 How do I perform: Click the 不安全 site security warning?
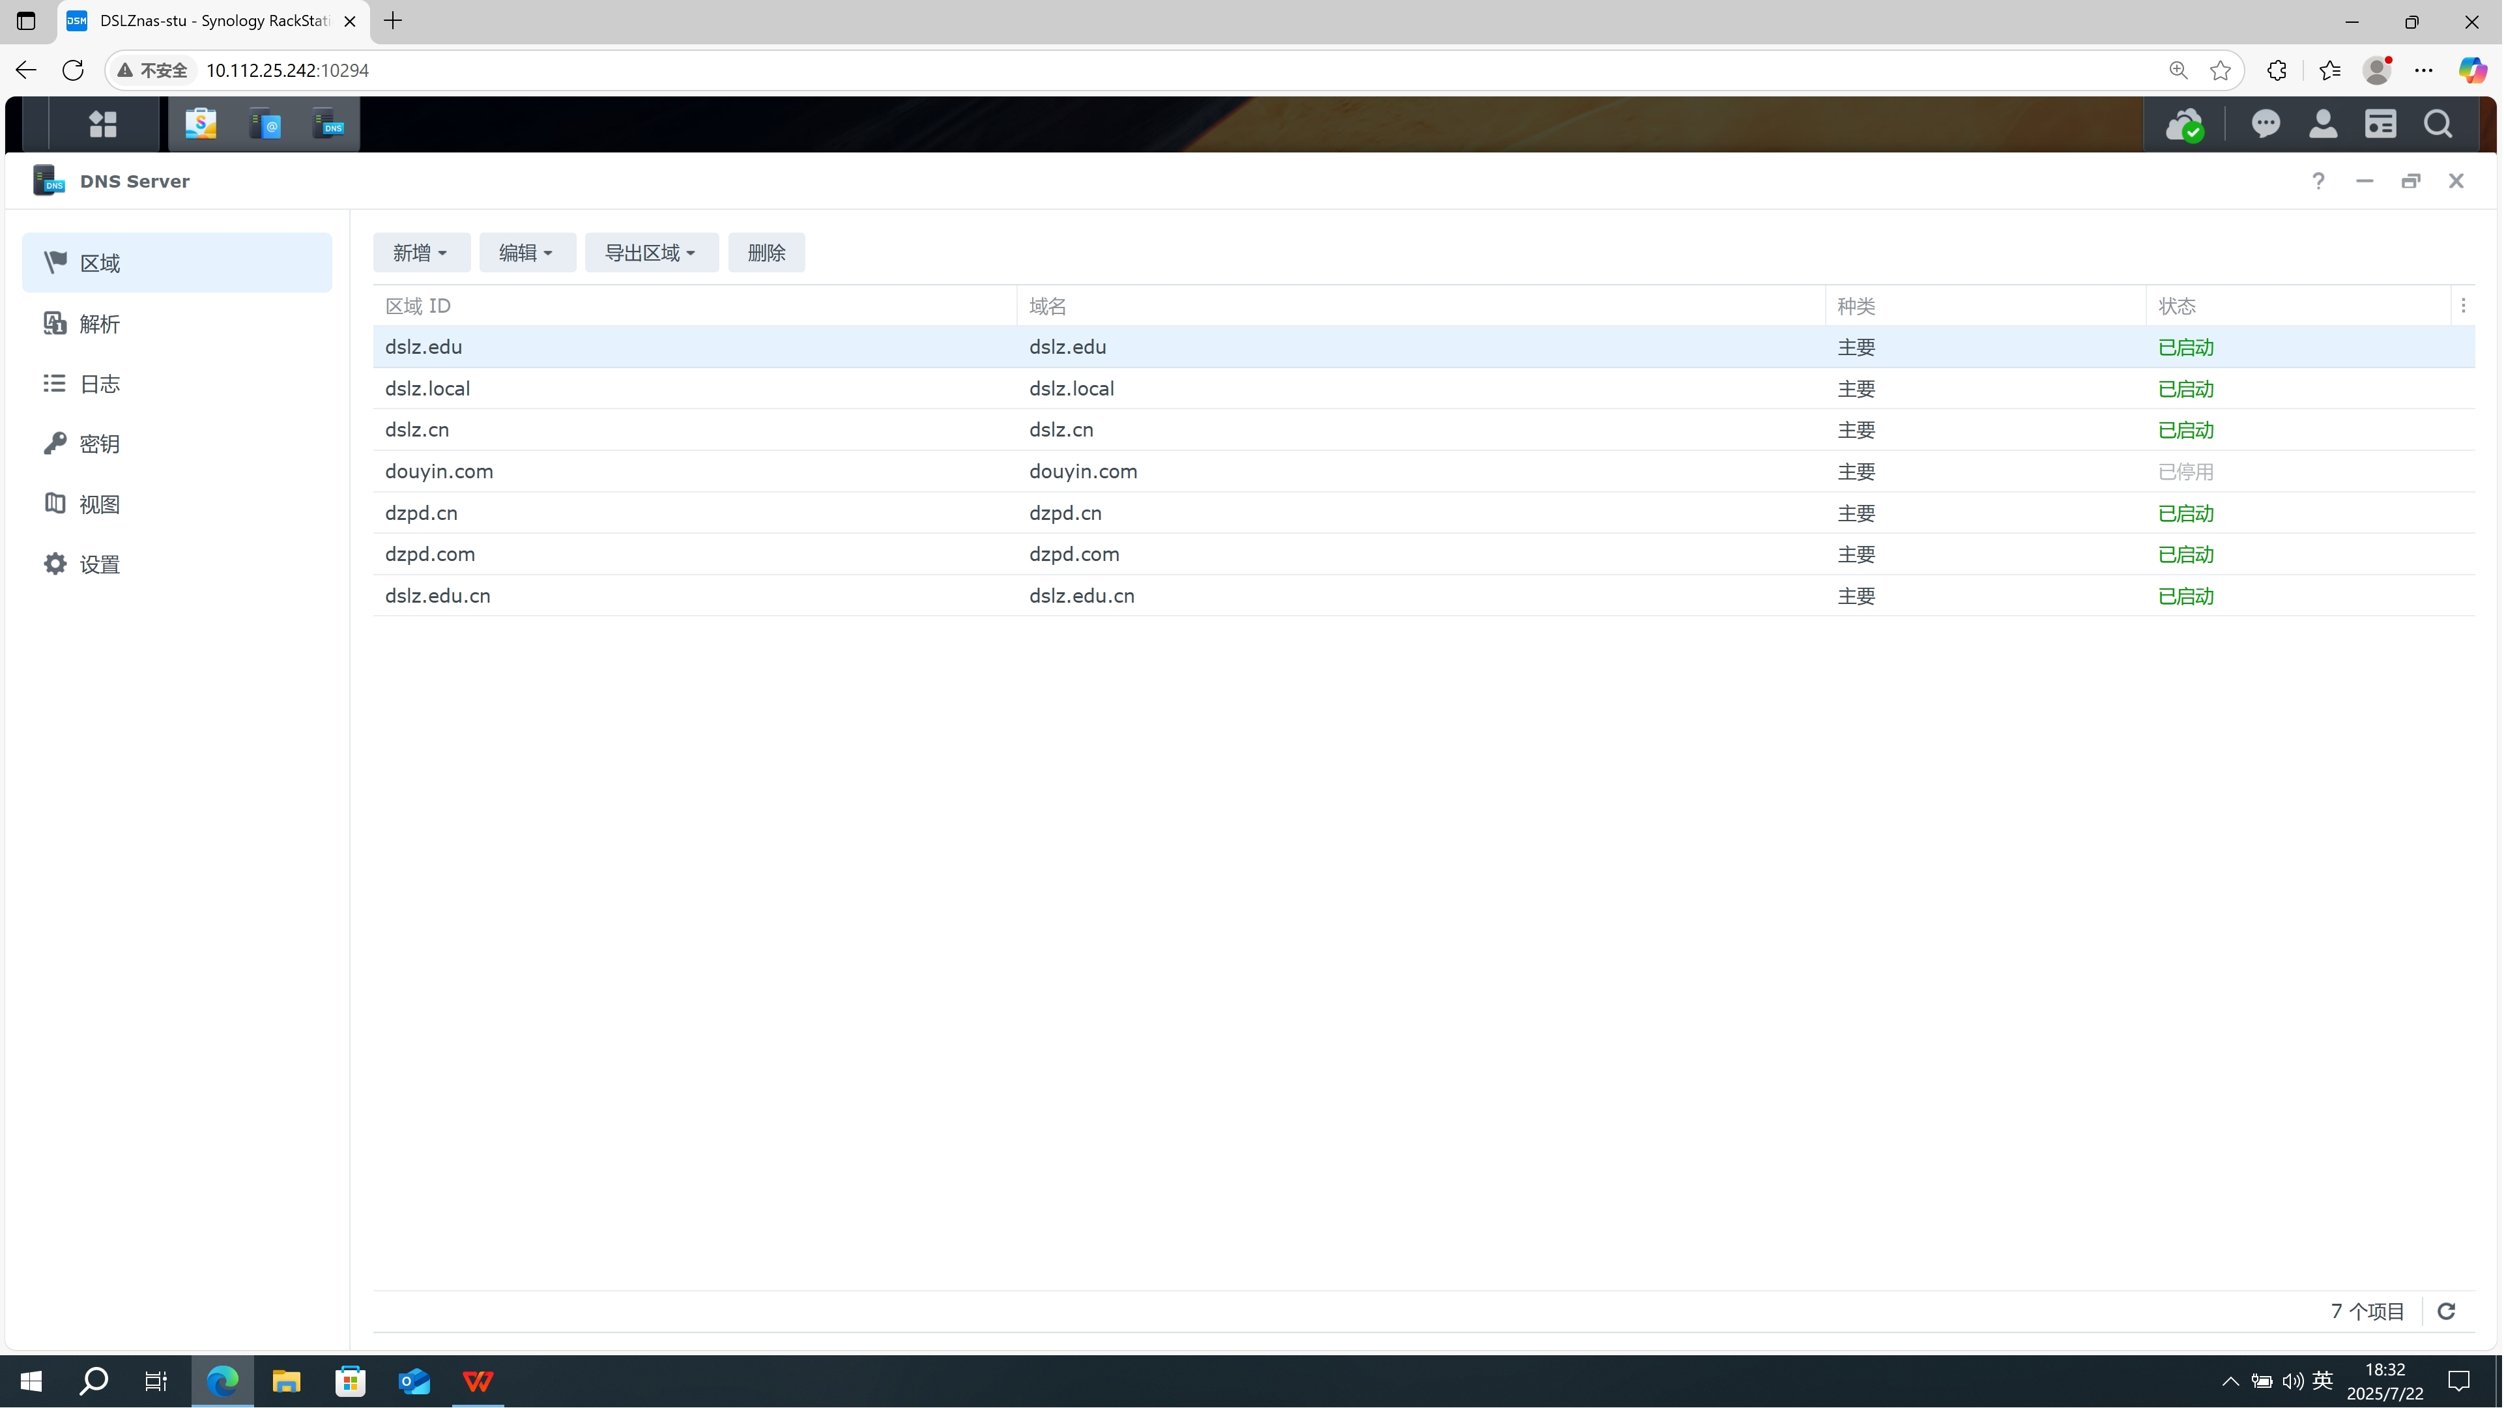click(152, 70)
